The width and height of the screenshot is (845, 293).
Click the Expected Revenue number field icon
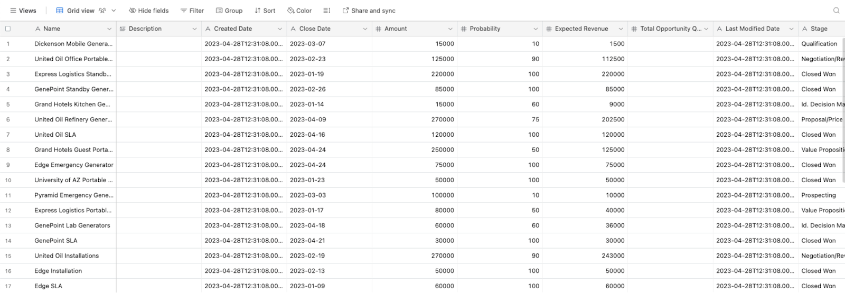[x=549, y=29]
